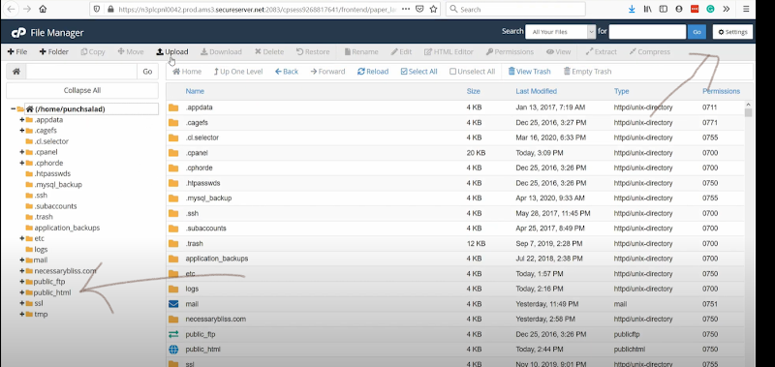Focus the search for text field
This screenshot has width=775, height=367.
pyautogui.click(x=647, y=32)
